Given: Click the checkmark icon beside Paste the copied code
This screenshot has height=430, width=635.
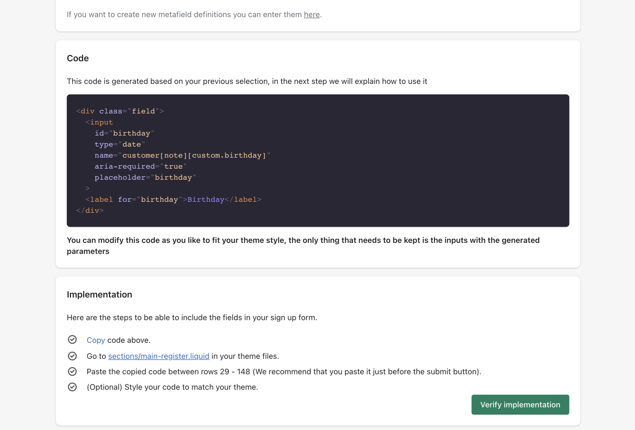Looking at the screenshot, I should (72, 371).
